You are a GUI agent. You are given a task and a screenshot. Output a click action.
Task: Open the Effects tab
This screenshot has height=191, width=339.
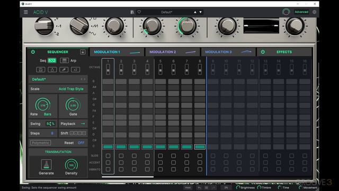284,52
